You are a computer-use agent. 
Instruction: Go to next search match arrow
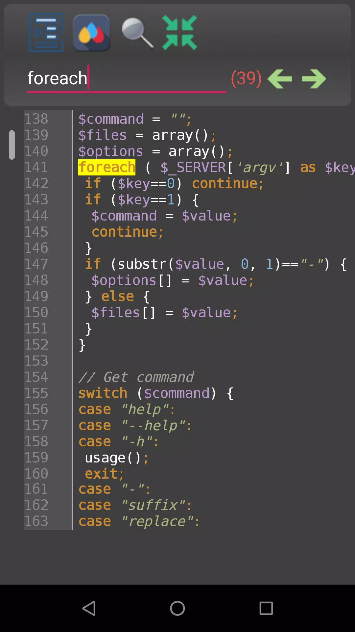pyautogui.click(x=314, y=79)
